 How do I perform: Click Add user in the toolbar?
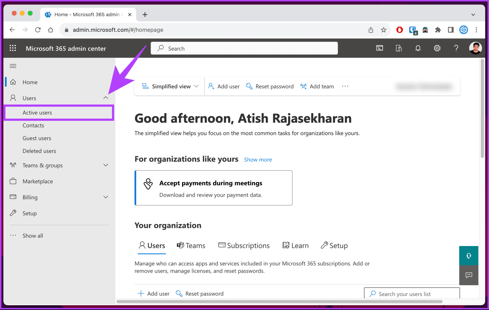pyautogui.click(x=224, y=86)
